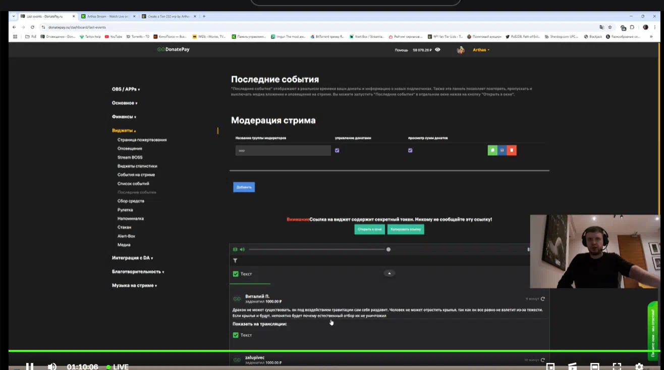Click green copy icon in moderator row
This screenshot has height=370, width=664.
point(492,150)
